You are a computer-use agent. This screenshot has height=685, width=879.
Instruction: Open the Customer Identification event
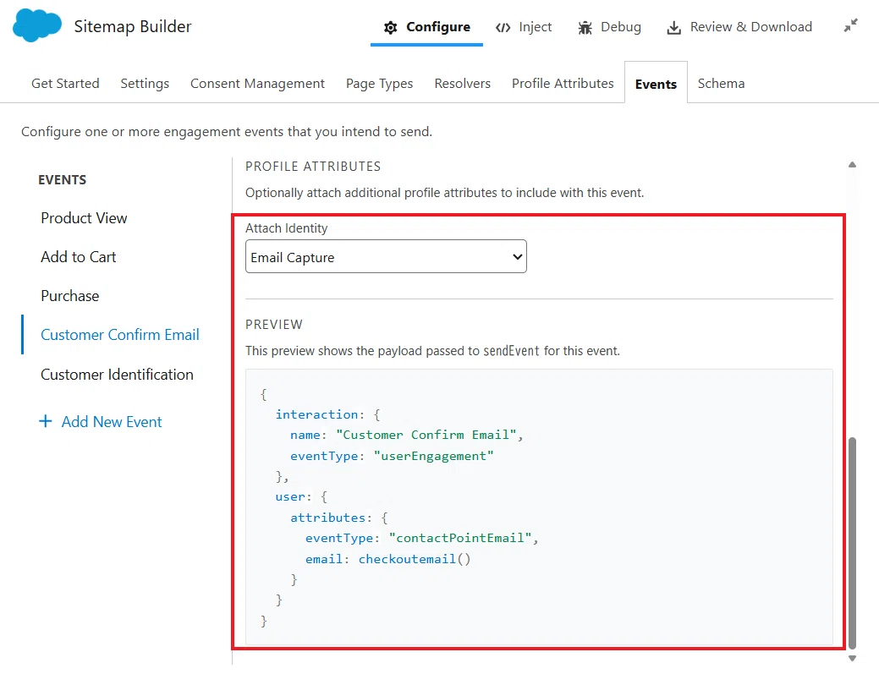117,375
